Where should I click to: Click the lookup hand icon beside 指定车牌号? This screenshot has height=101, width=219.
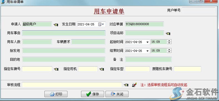tap(56, 69)
